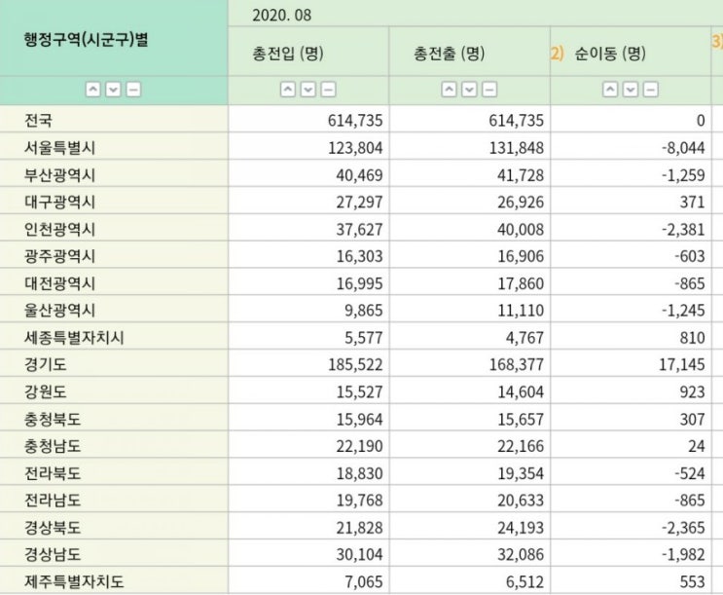
Task: Select the 강원도 row label
Action: point(45,391)
